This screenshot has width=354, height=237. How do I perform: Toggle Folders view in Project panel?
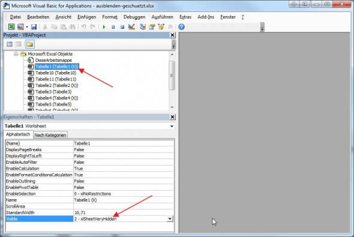pos(29,44)
